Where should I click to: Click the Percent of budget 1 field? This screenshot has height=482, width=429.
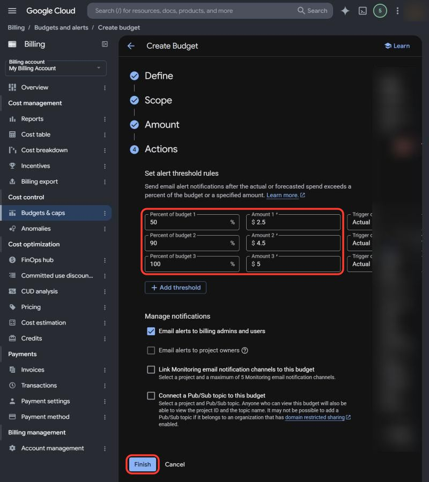pyautogui.click(x=192, y=222)
